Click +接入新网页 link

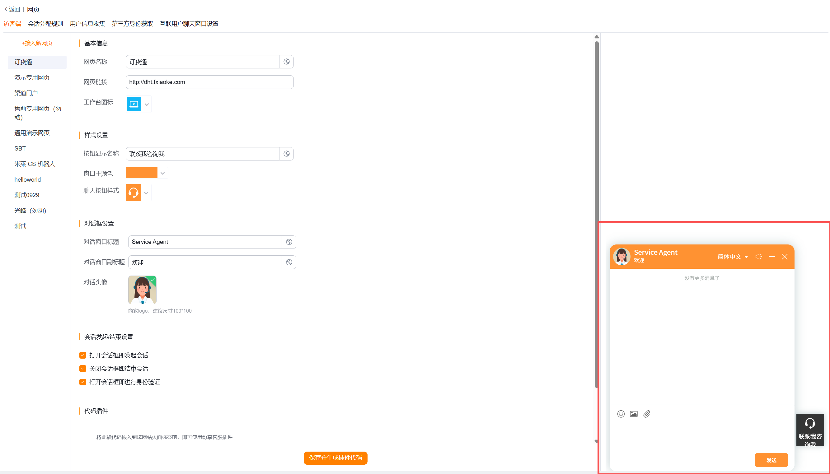coord(37,43)
